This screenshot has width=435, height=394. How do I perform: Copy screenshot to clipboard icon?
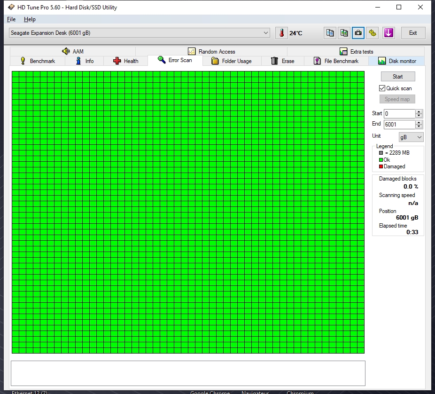coord(344,33)
